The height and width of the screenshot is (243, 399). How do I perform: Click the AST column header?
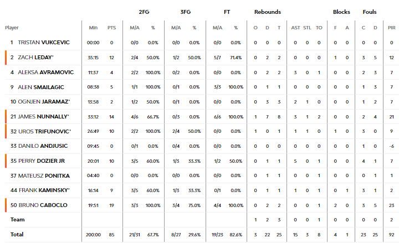click(295, 28)
